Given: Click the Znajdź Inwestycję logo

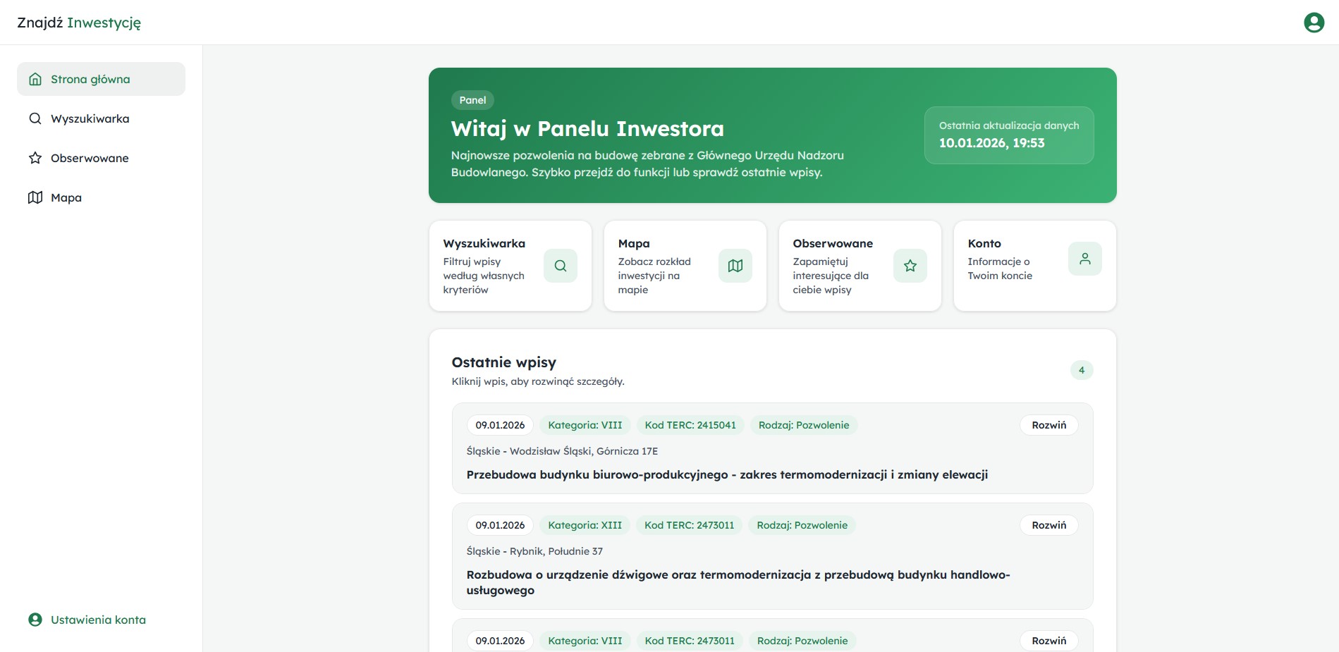Looking at the screenshot, I should [79, 23].
